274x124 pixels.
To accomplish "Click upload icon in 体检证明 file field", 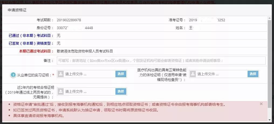I will (193, 74).
